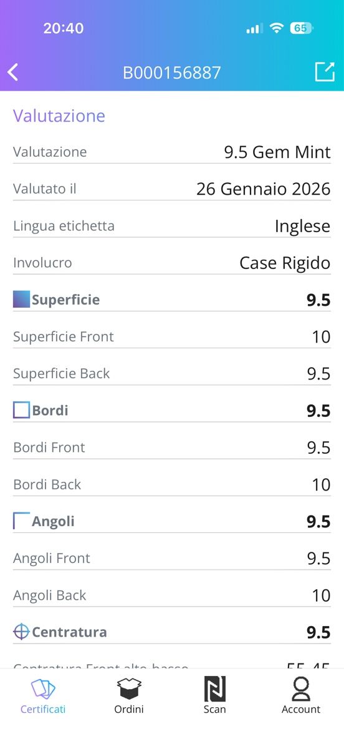Tap the Angoli corner icon
Viewport: 344px width, 749px height.
pos(21,521)
